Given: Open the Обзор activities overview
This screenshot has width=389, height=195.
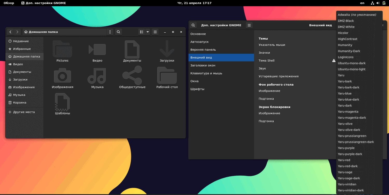Looking at the screenshot, I should [x=9, y=3].
